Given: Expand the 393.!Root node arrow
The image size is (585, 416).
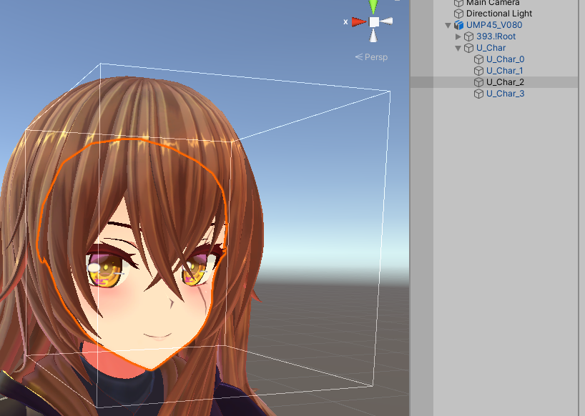Looking at the screenshot, I should coord(458,36).
